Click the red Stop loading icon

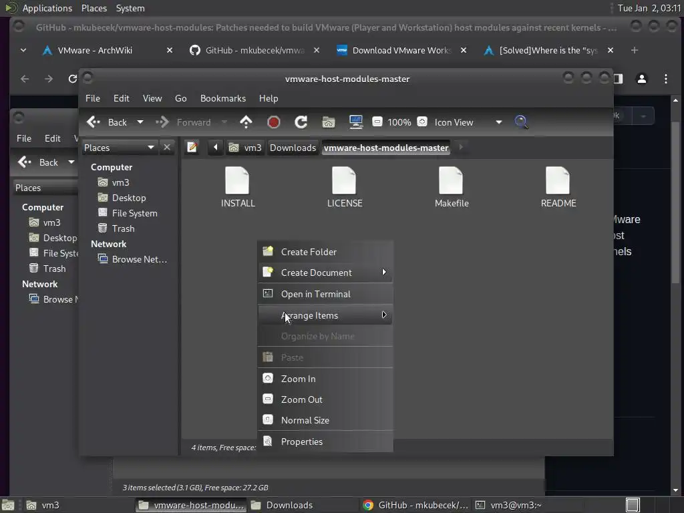click(273, 122)
